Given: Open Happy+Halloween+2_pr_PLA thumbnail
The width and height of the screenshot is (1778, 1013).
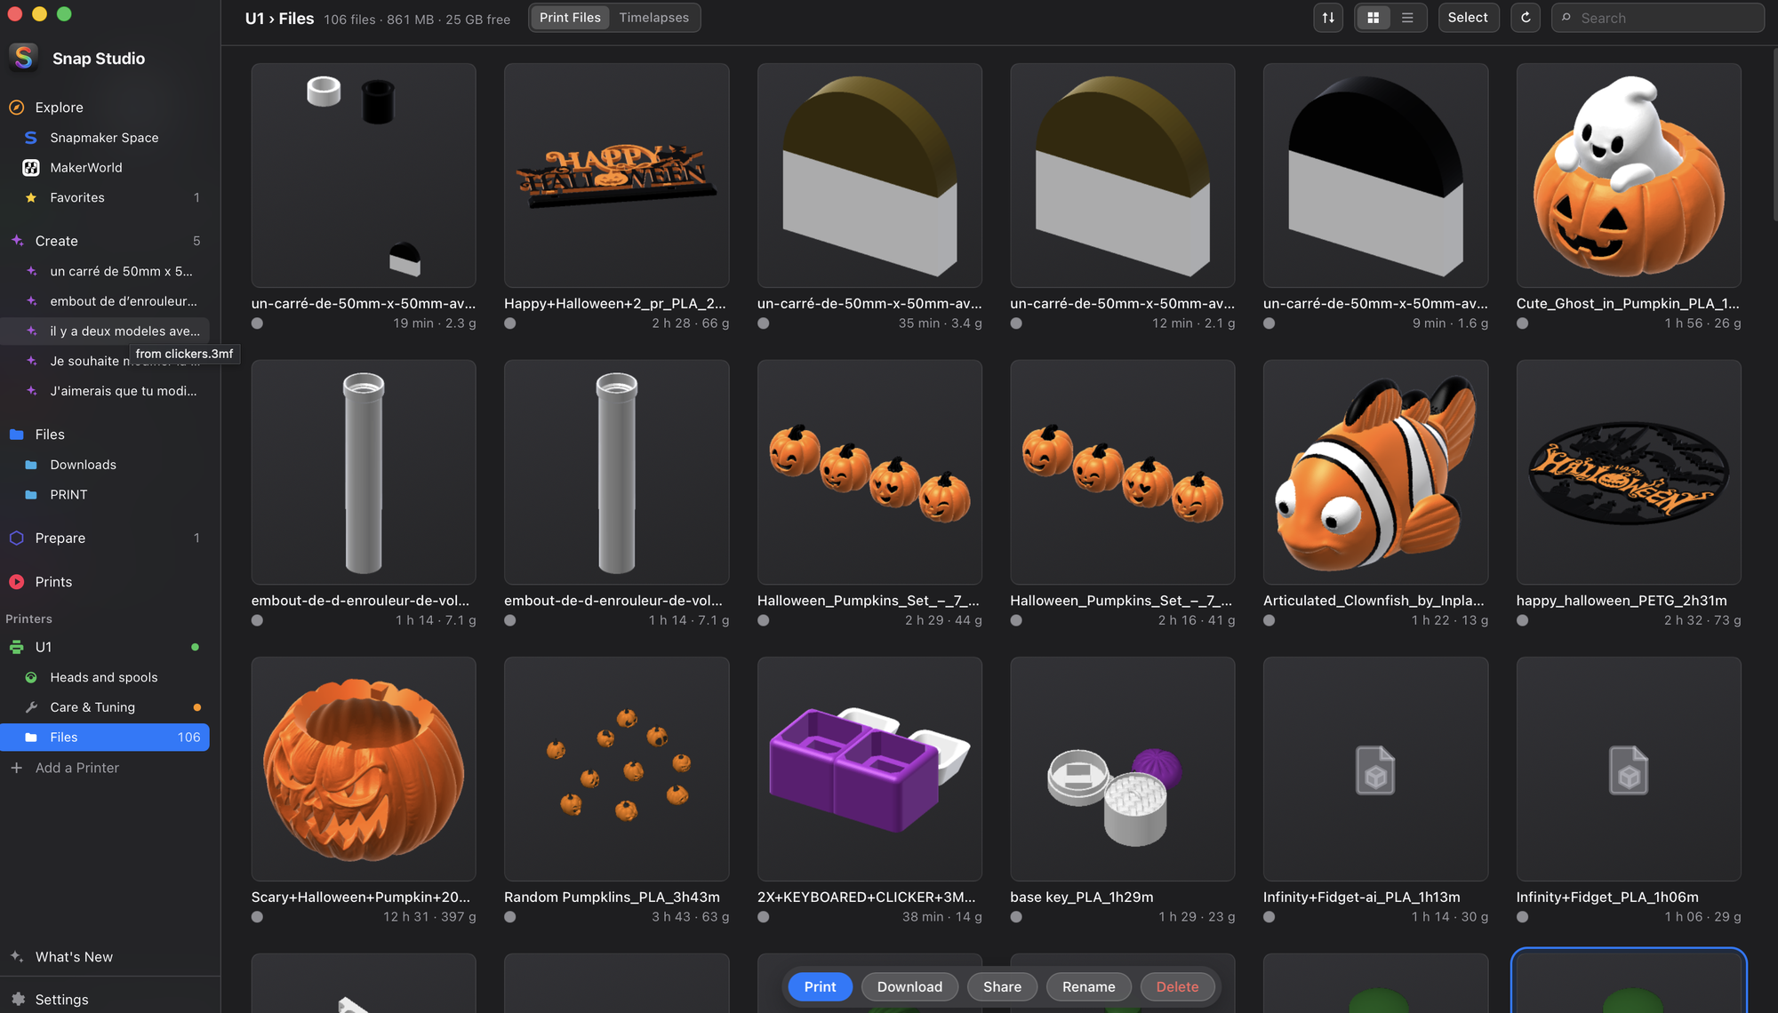Looking at the screenshot, I should (x=616, y=175).
